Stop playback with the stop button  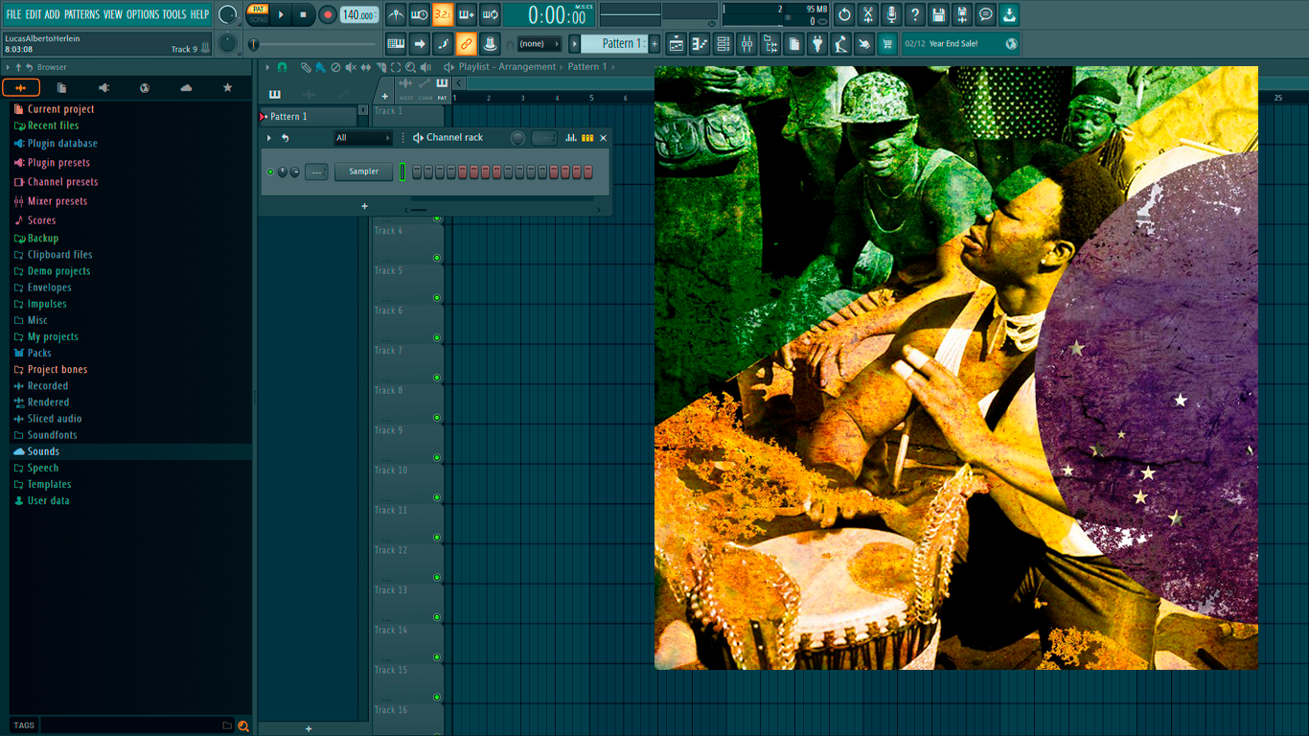(304, 14)
